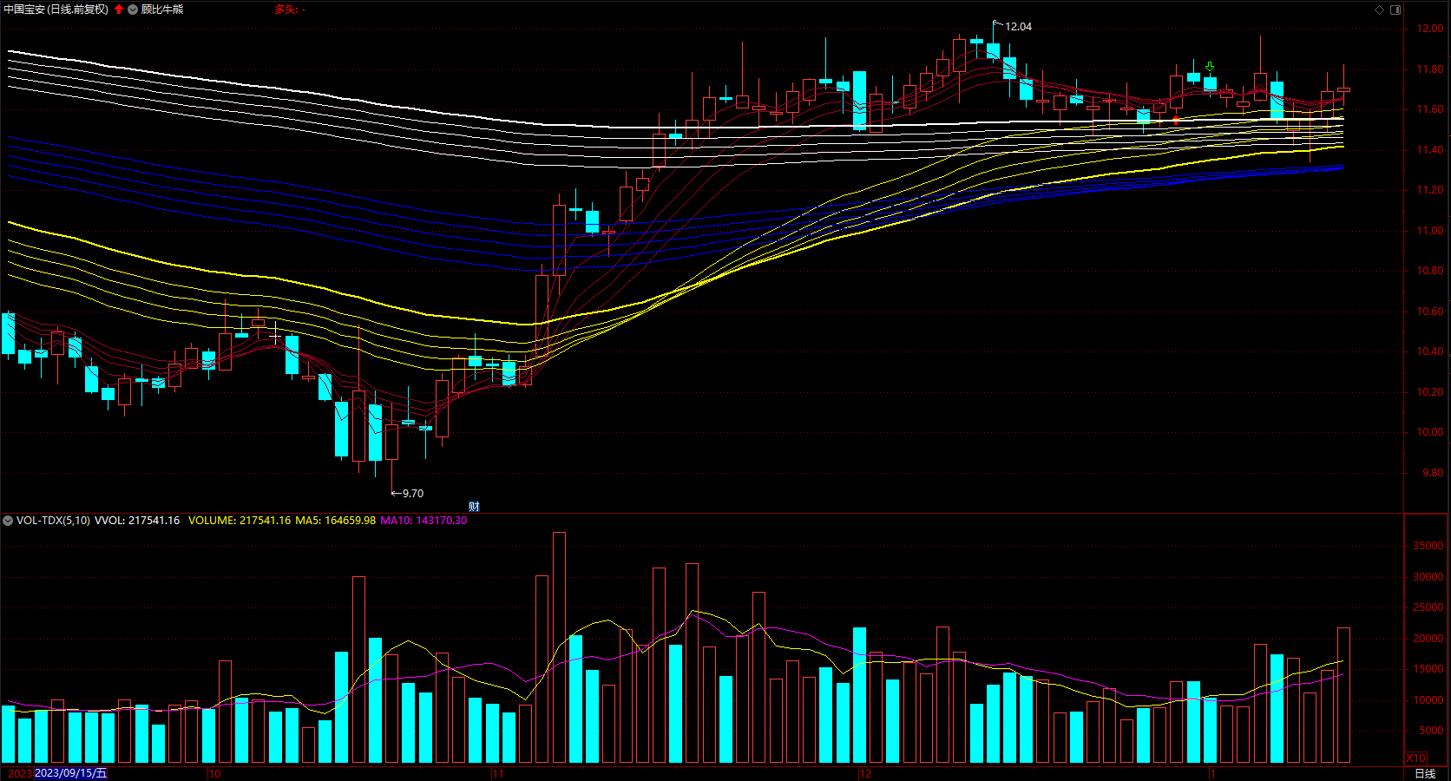
Task: Click the 9.70 low price label
Action: (413, 494)
